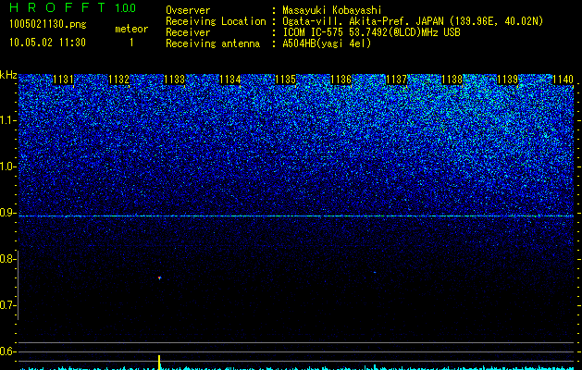Image resolution: width=582 pixels, height=370 pixels.
Task: Click the 1131 time marker
Action: coord(64,80)
